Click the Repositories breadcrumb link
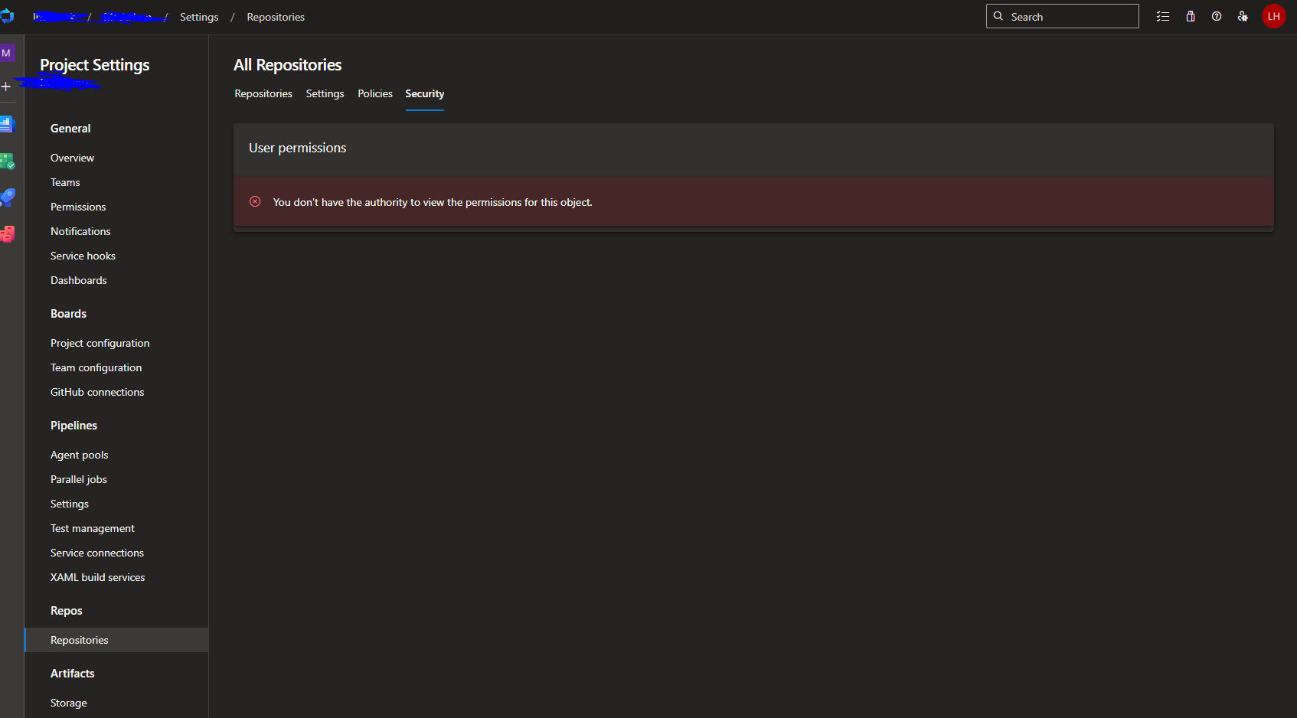The width and height of the screenshot is (1297, 718). click(276, 17)
